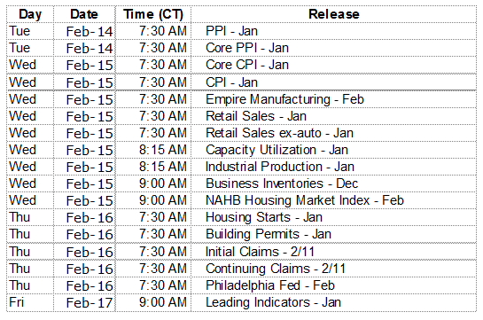This screenshot has height=320, width=483.
Task: Select the Leading Indicators - Jan cell
Action: 333,302
